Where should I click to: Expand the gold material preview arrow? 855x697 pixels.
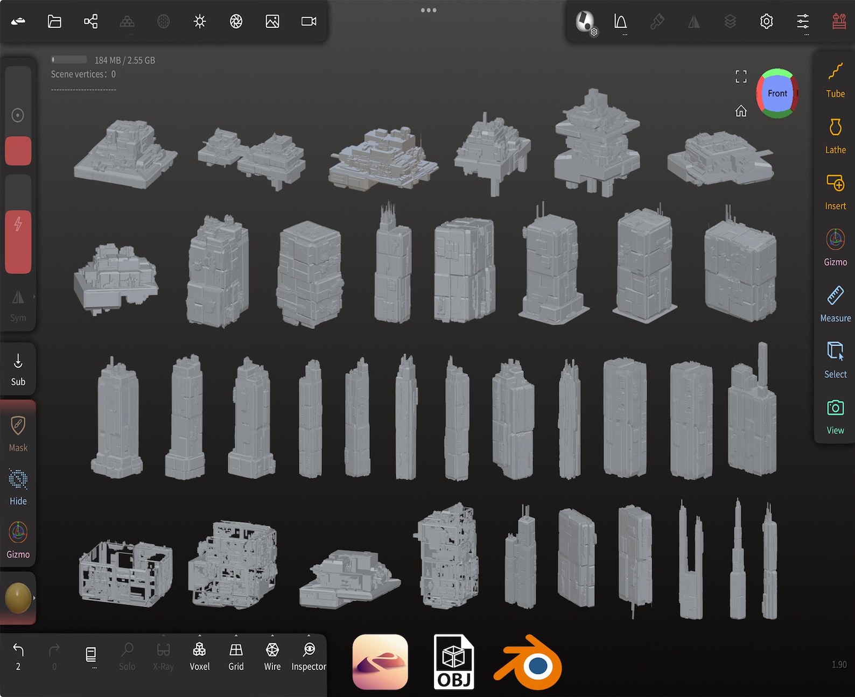click(34, 598)
